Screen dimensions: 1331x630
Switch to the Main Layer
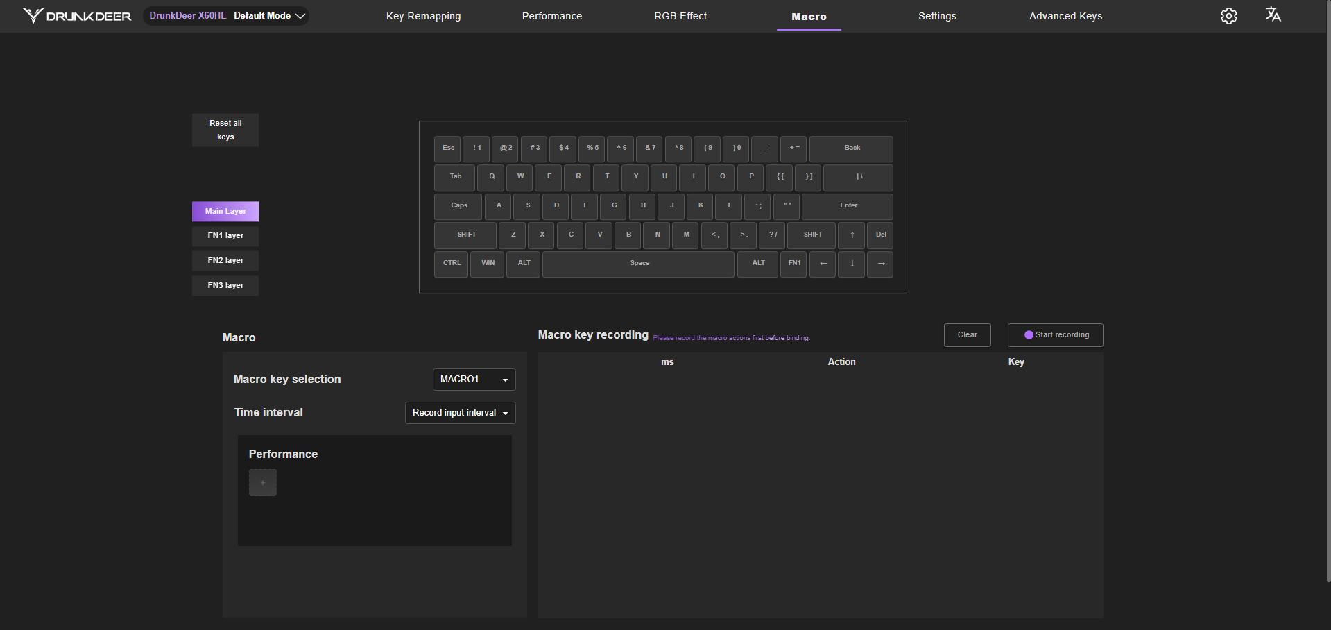[x=225, y=212]
